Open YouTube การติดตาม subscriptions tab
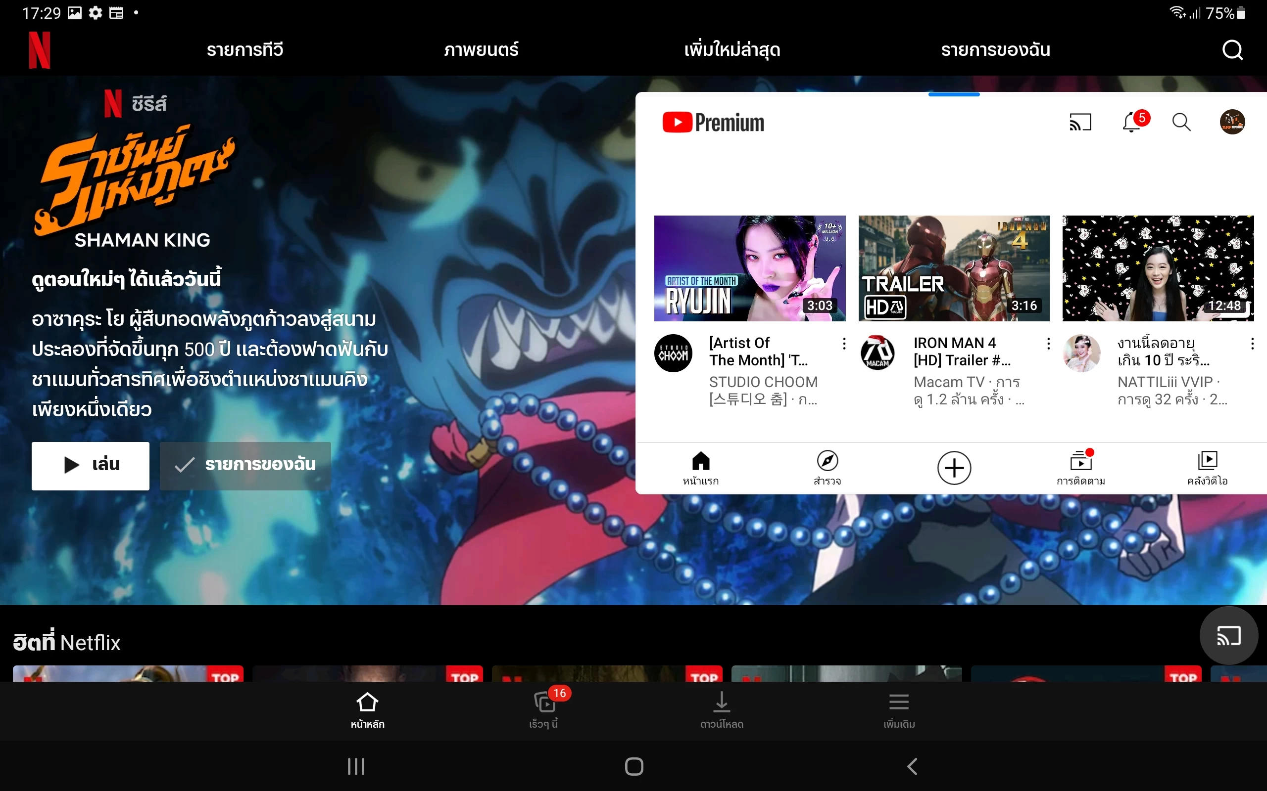This screenshot has width=1267, height=791. pyautogui.click(x=1080, y=468)
